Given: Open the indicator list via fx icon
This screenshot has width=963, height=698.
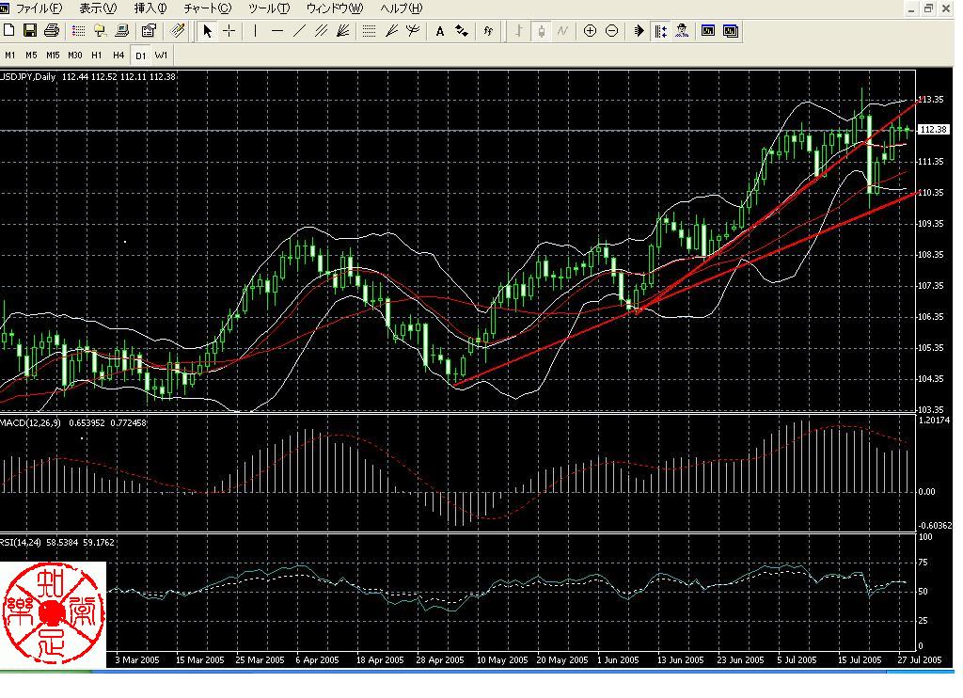Looking at the screenshot, I should (x=488, y=31).
